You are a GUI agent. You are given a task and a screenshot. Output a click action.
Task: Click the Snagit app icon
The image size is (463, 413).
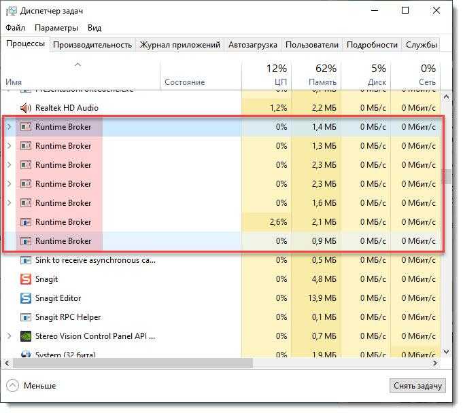pos(26,279)
